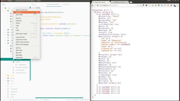Expand Customer #210 entry
The height and width of the screenshot is (101, 180).
[x=118, y=89]
